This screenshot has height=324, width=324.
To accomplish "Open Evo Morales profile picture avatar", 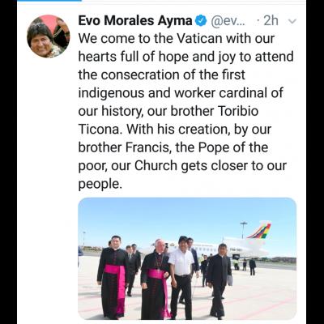I will 49,36.
